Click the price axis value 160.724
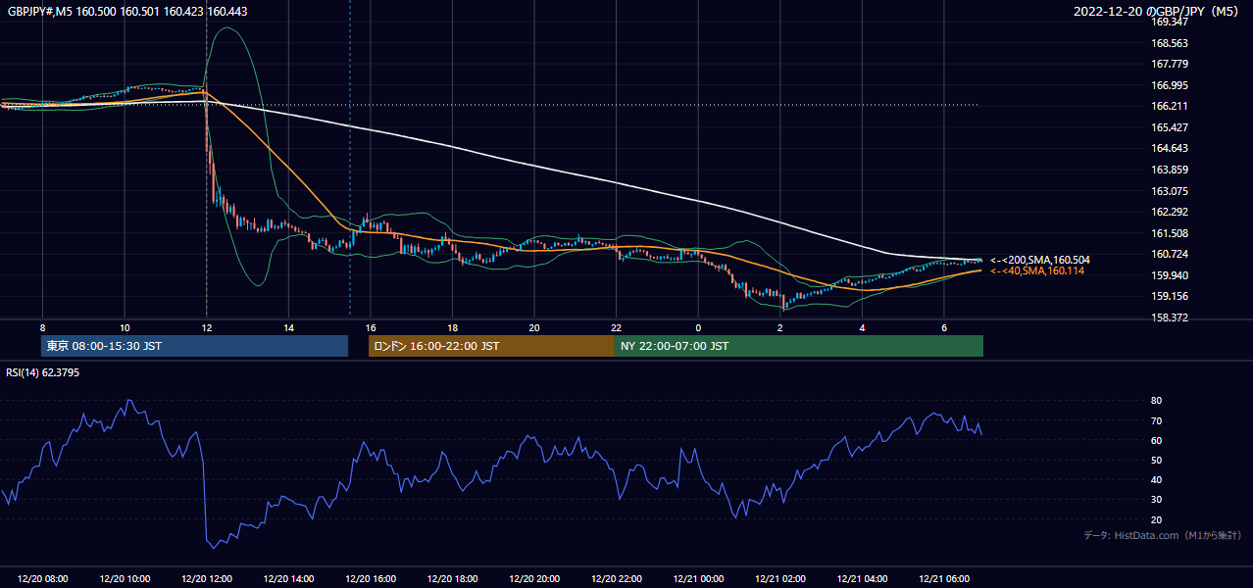The height and width of the screenshot is (588, 1253). (1170, 255)
